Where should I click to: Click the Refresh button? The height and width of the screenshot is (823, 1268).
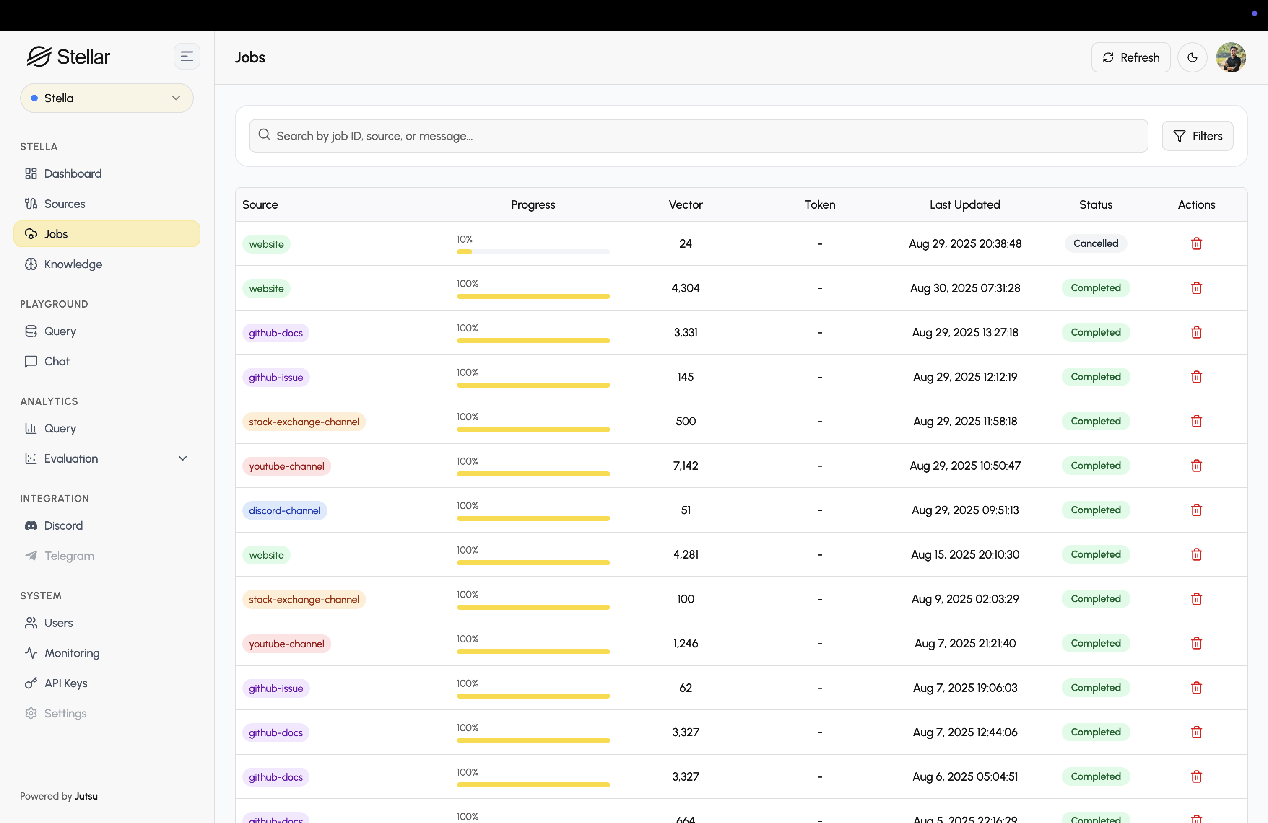(1130, 57)
